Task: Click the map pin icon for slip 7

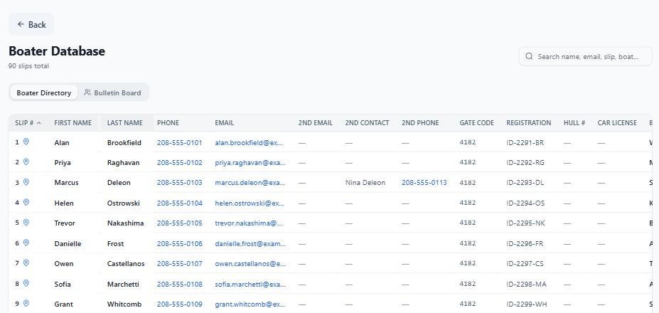Action: pyautogui.click(x=26, y=263)
